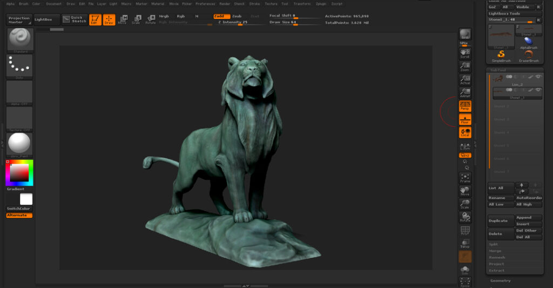Screen dimensions: 553x288
Task: Select the Rotate tool in the top shelf
Action: tap(151, 19)
